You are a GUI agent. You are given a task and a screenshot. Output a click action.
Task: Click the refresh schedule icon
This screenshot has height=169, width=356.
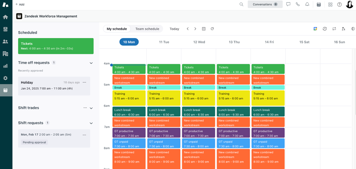click(212, 29)
